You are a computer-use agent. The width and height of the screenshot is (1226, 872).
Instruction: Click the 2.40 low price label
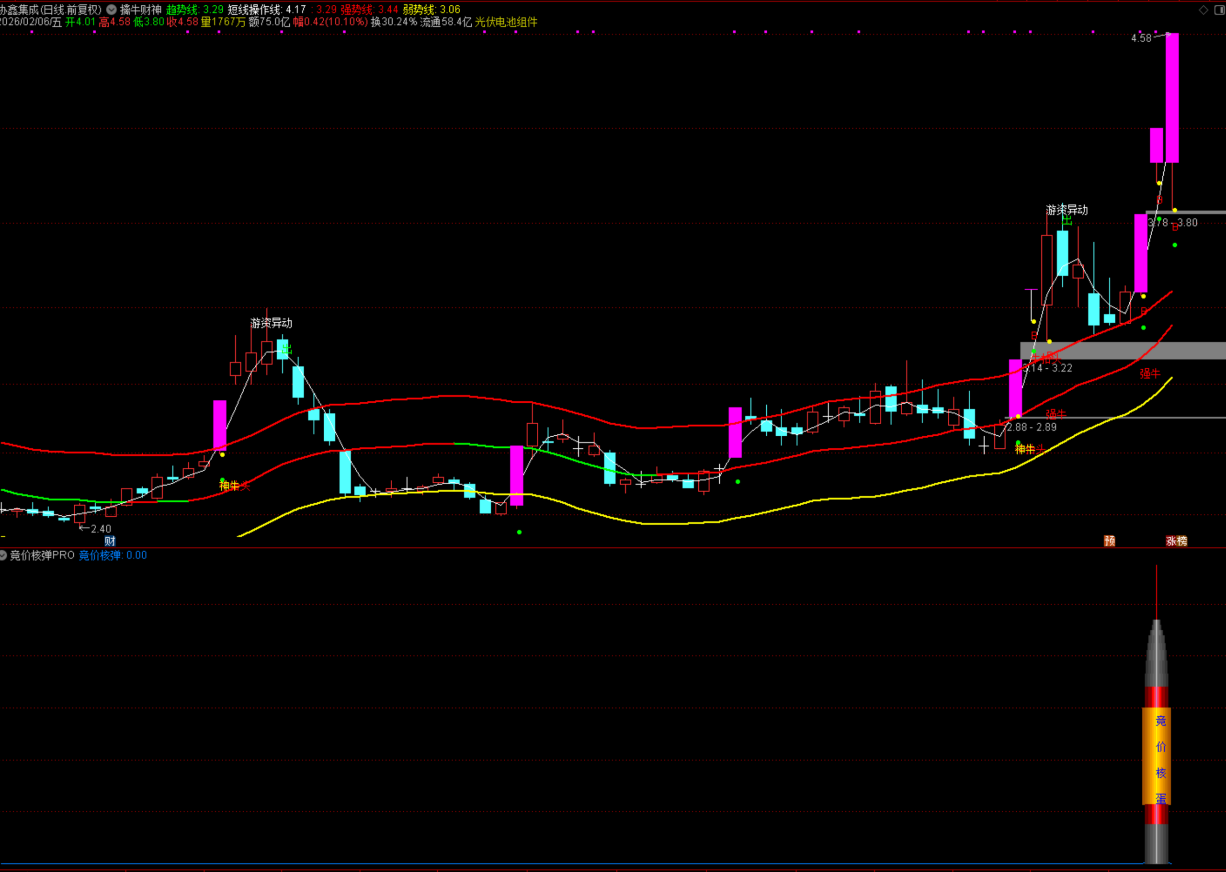[101, 529]
